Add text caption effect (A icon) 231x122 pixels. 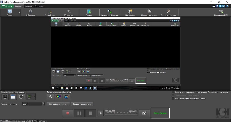(x=50, y=97)
